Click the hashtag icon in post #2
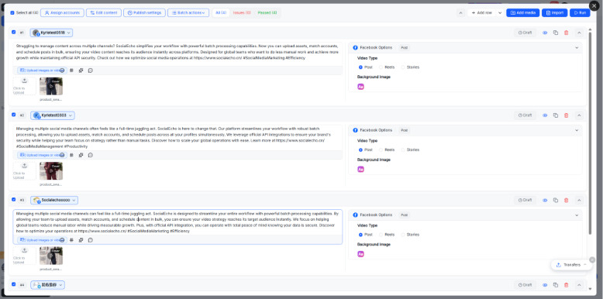603x299 pixels. pos(71,155)
